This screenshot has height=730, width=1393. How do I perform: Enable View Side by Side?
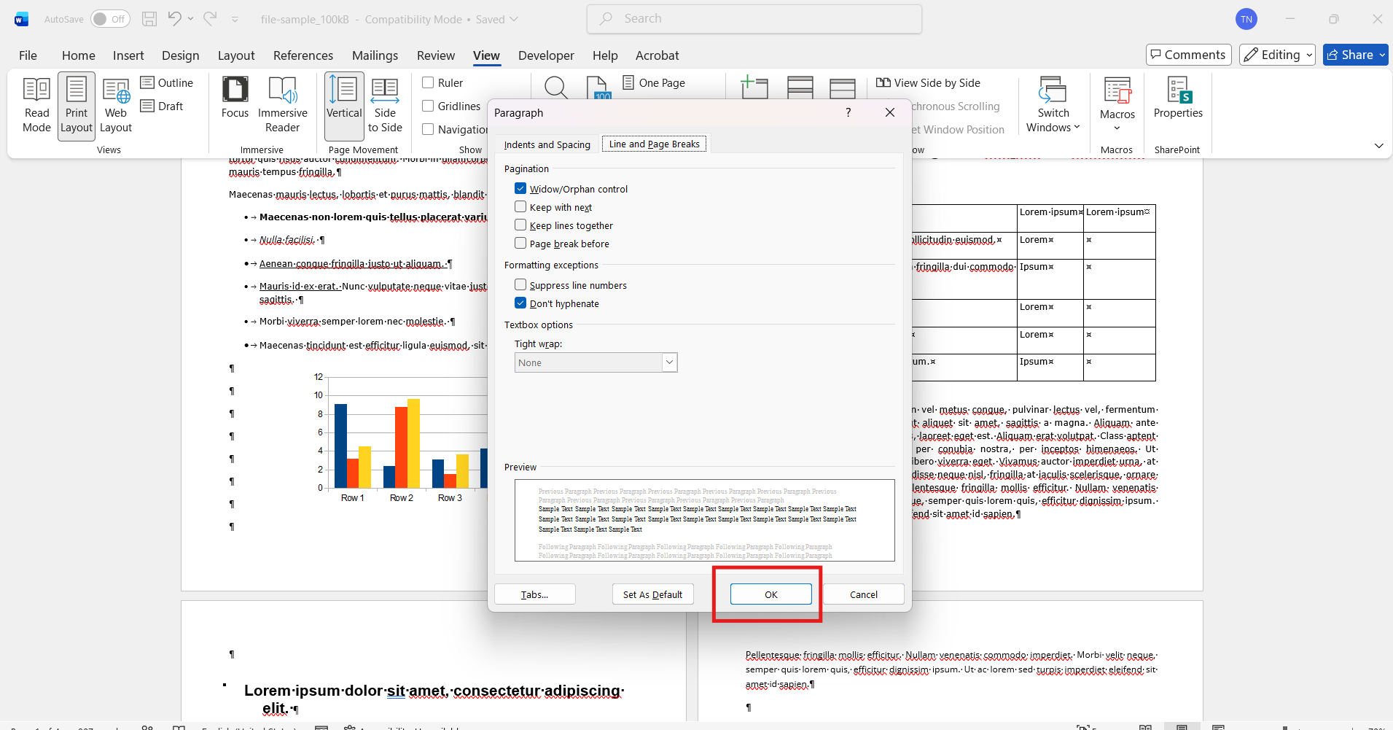928,83
